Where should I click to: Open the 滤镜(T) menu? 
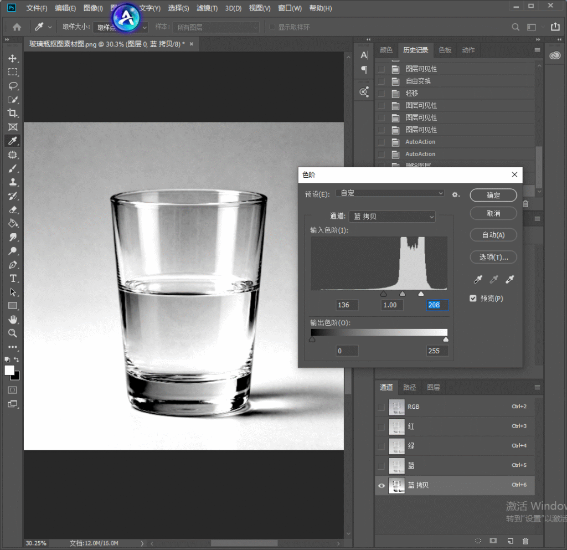(207, 8)
